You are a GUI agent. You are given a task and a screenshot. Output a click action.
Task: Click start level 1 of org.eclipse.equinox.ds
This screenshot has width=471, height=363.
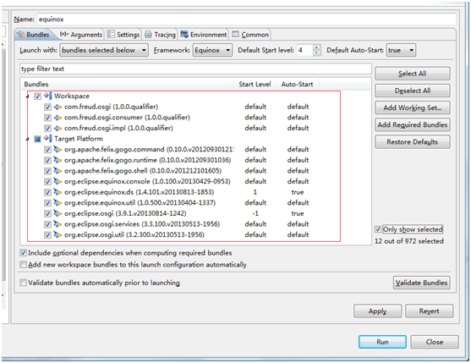[x=255, y=192]
